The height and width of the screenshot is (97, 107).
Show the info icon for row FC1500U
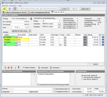tap(103, 40)
